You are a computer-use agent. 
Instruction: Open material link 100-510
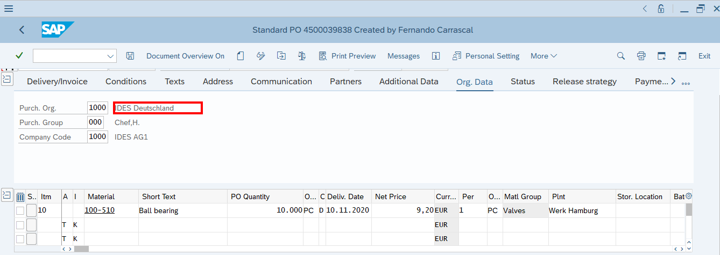point(100,210)
